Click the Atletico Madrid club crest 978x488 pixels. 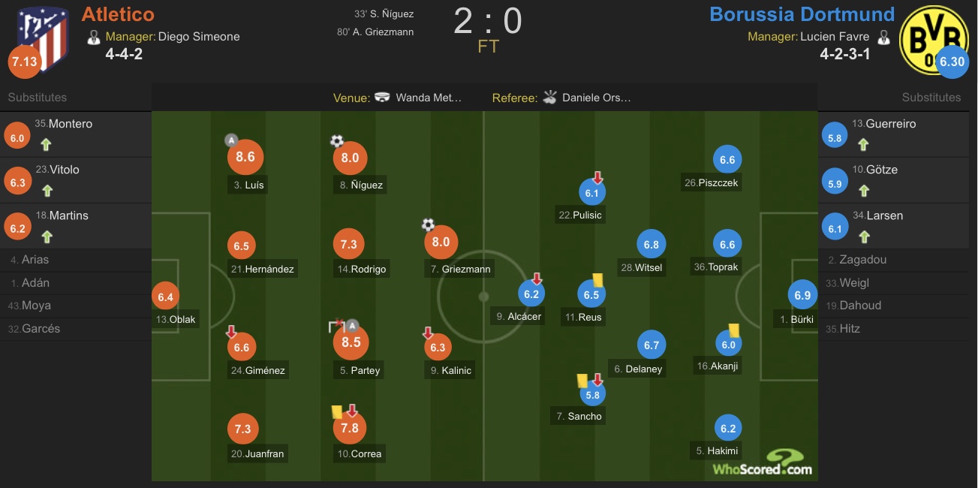(43, 38)
